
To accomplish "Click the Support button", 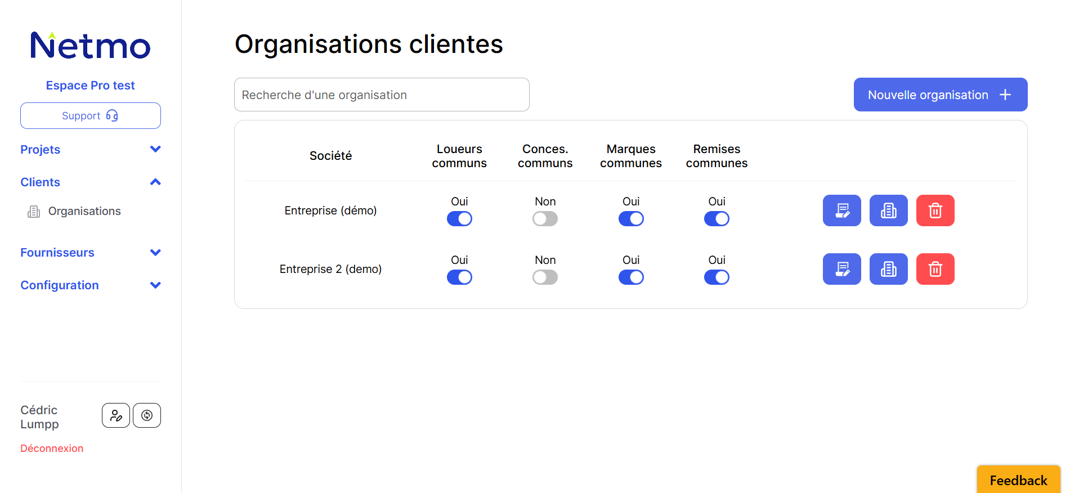I will (x=91, y=115).
